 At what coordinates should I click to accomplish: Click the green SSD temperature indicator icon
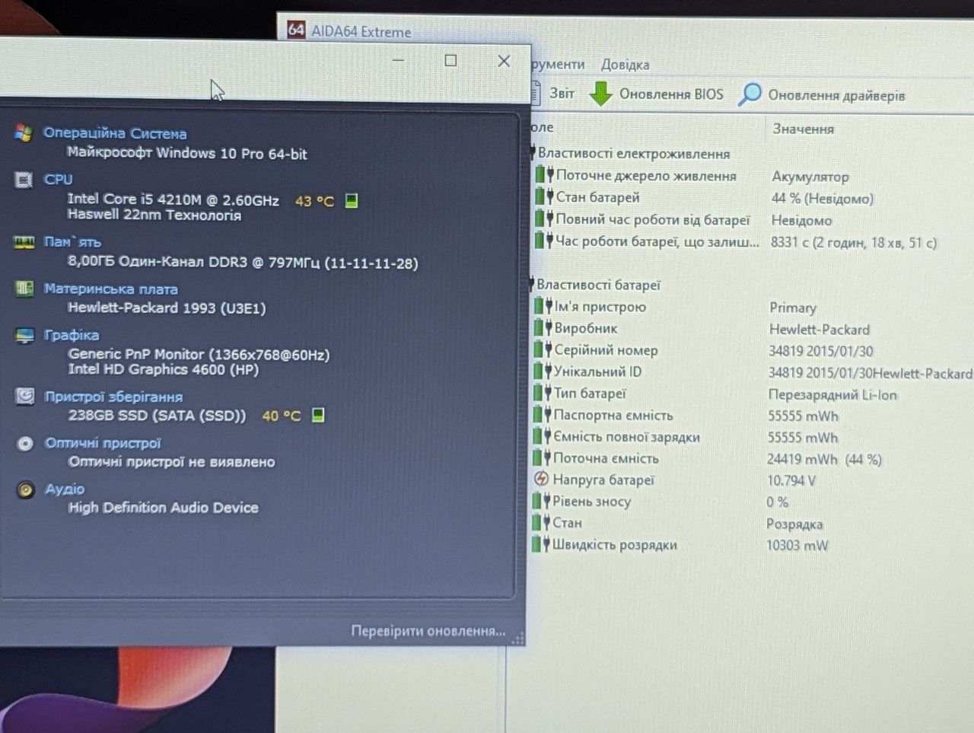(x=318, y=416)
